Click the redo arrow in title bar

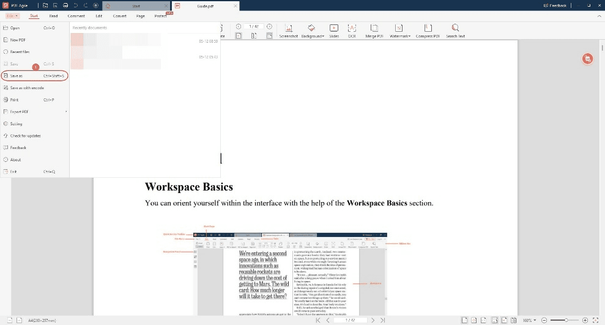[x=86, y=5]
